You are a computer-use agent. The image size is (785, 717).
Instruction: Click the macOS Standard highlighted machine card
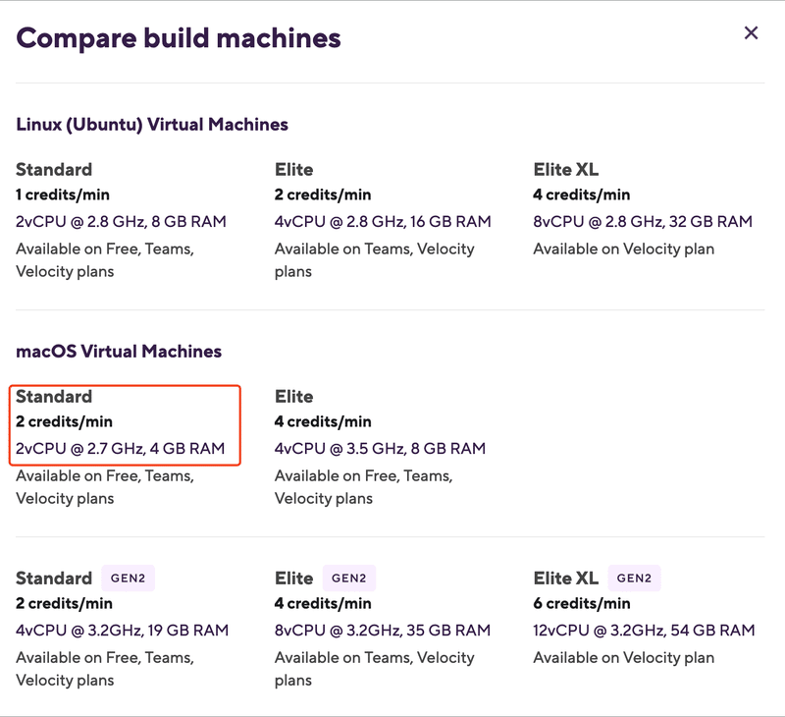126,425
